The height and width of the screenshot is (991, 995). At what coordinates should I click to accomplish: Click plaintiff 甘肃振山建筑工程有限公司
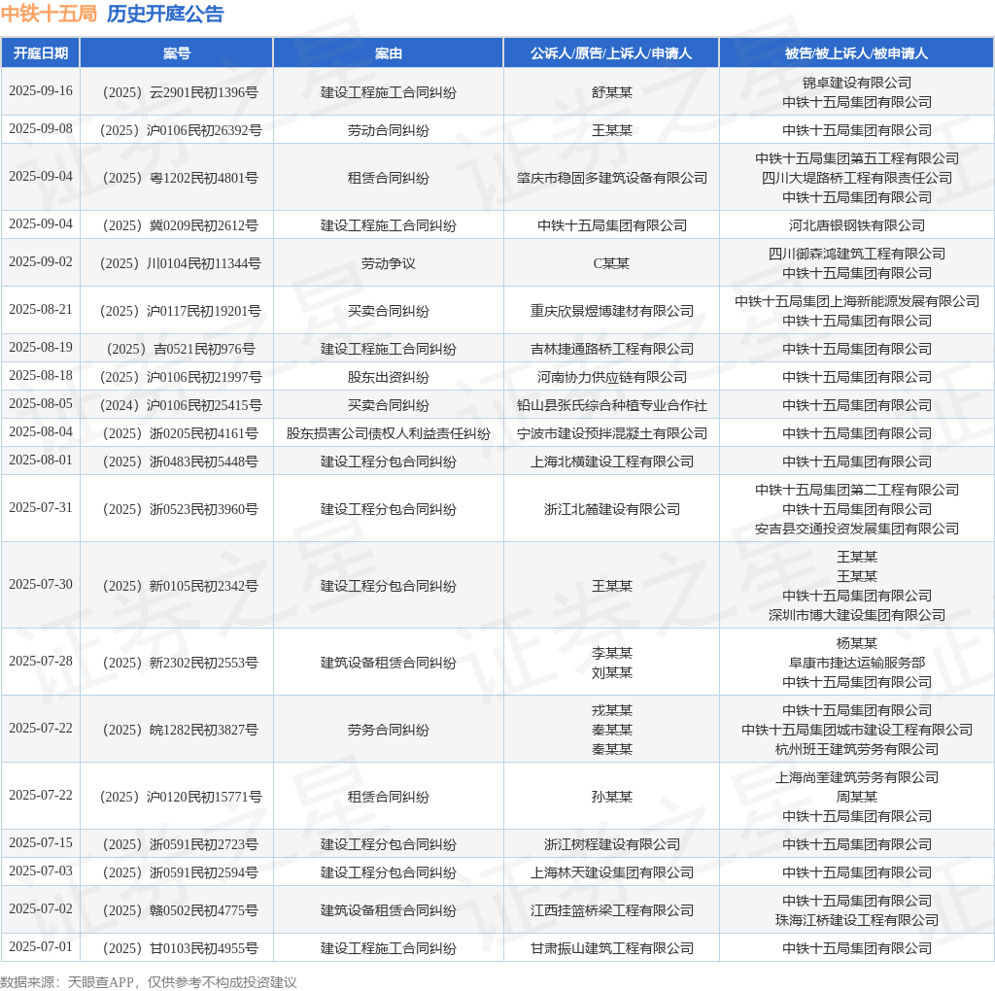[x=612, y=949]
